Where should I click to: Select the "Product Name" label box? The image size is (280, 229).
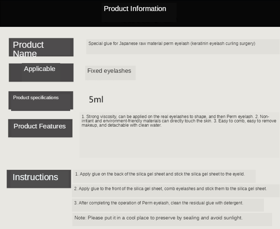click(x=41, y=47)
